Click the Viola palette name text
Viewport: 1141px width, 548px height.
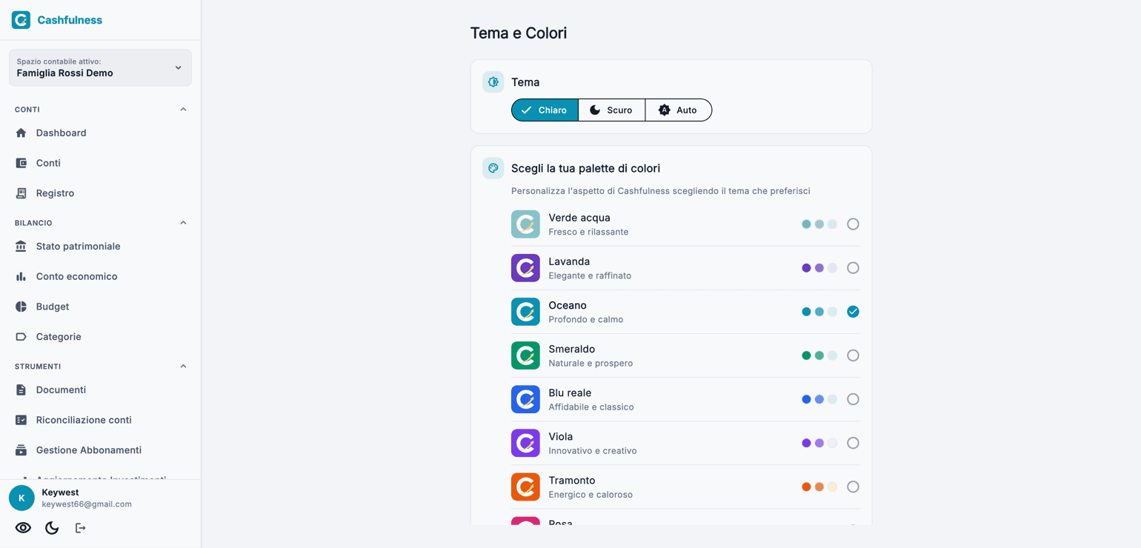560,436
